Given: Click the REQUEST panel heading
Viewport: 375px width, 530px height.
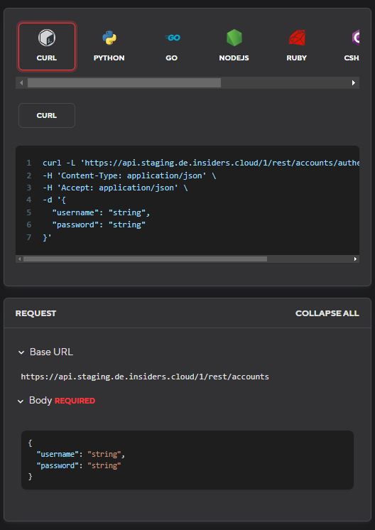Looking at the screenshot, I should (x=36, y=313).
